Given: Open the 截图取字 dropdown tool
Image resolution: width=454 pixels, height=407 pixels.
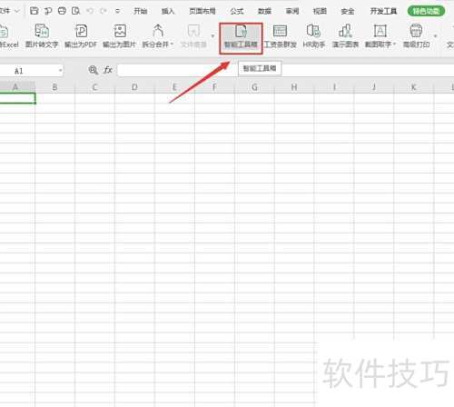Looking at the screenshot, I should coord(380,36).
